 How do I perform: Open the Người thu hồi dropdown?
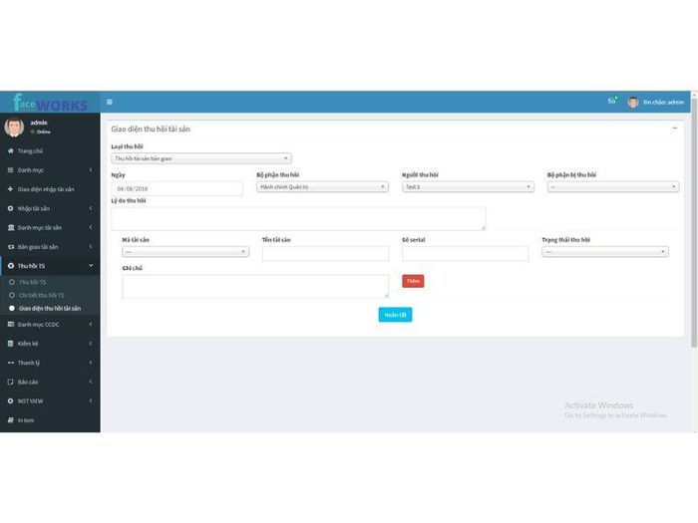(x=468, y=187)
